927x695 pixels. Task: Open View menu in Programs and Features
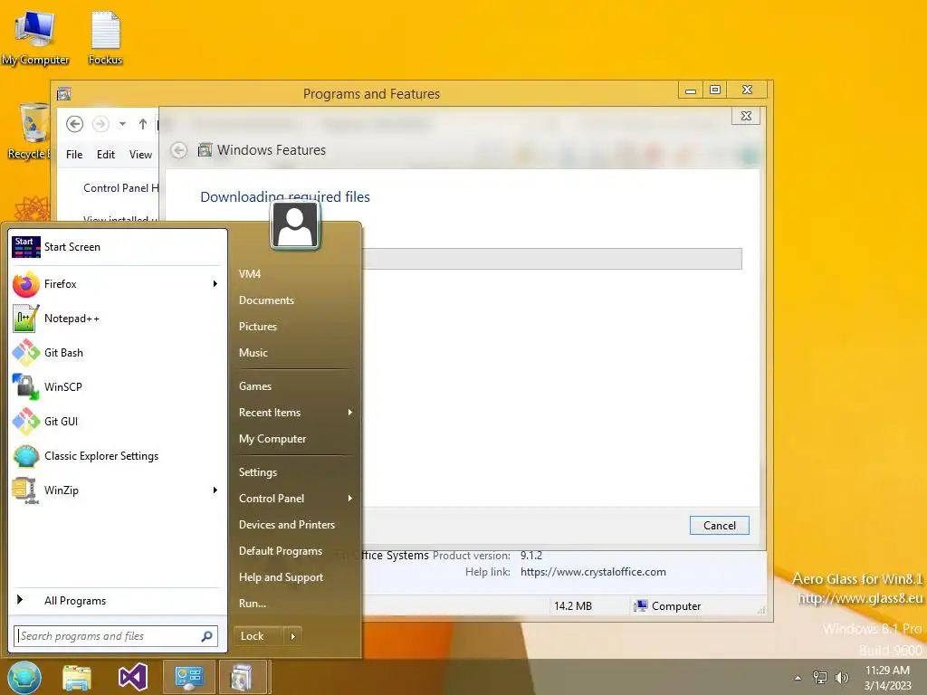click(x=140, y=154)
